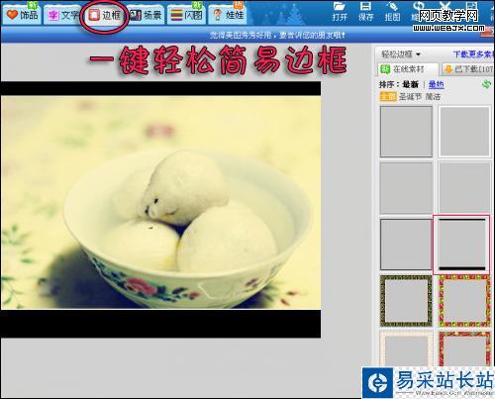Select the 边框 border tab
The height and width of the screenshot is (399, 495).
pos(105,15)
